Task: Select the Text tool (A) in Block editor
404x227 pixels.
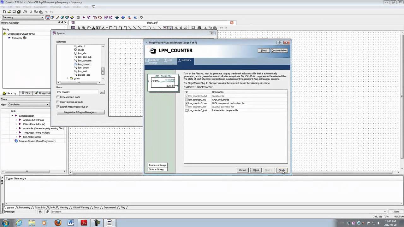Action: pos(93,28)
